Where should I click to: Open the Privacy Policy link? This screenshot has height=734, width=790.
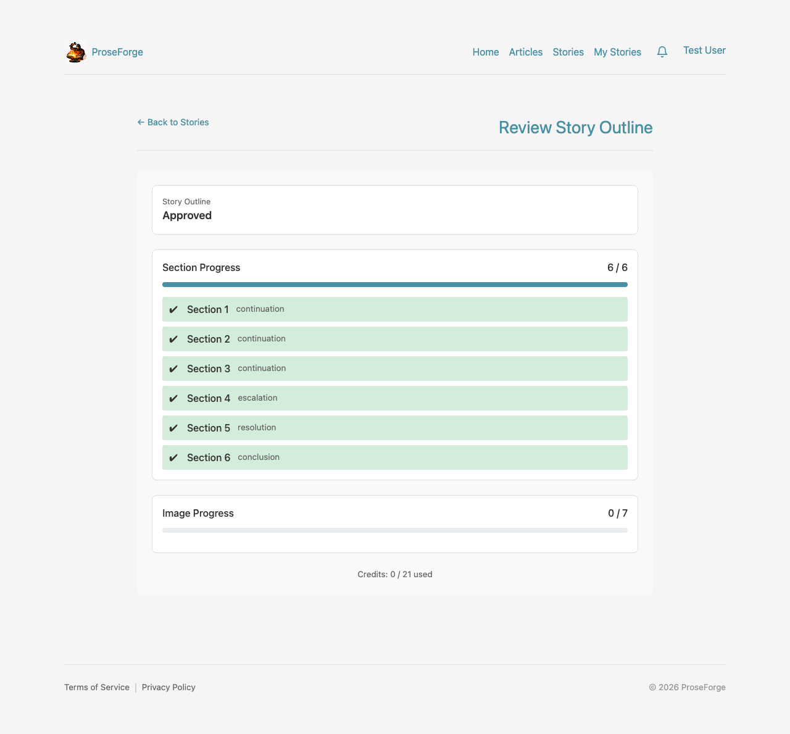click(x=168, y=687)
